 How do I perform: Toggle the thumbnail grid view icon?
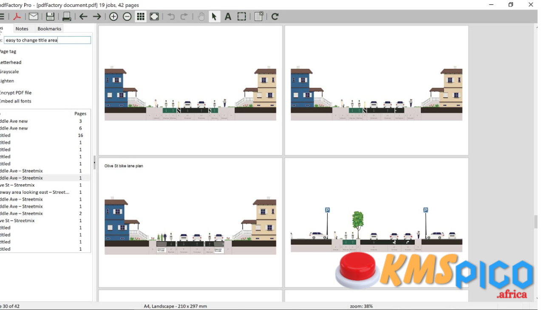141,17
